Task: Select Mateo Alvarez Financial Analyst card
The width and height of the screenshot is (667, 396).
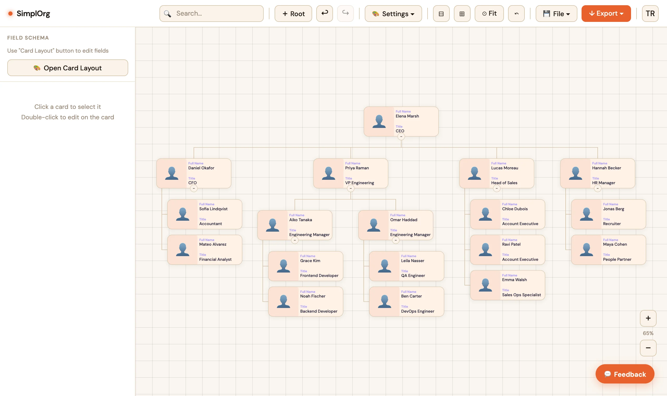Action: pyautogui.click(x=205, y=250)
